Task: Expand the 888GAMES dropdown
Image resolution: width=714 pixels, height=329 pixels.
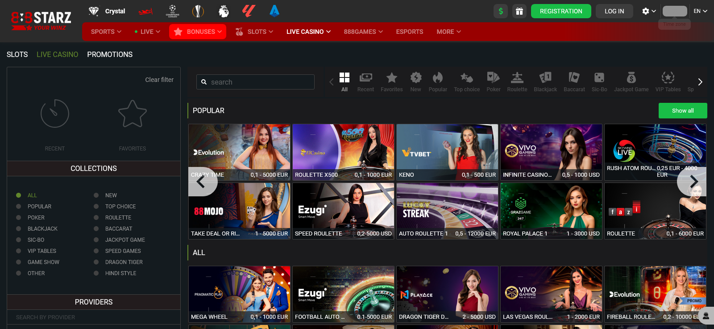Action: coord(363,32)
